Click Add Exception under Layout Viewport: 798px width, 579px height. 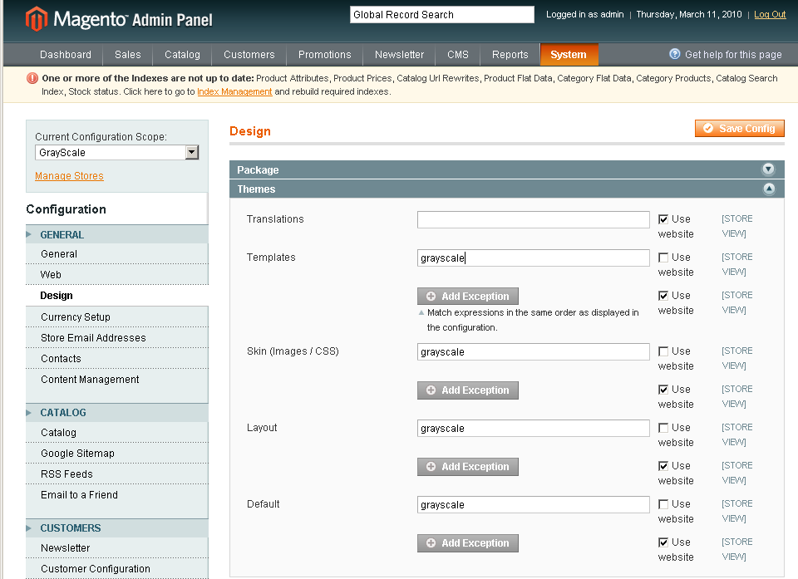468,467
